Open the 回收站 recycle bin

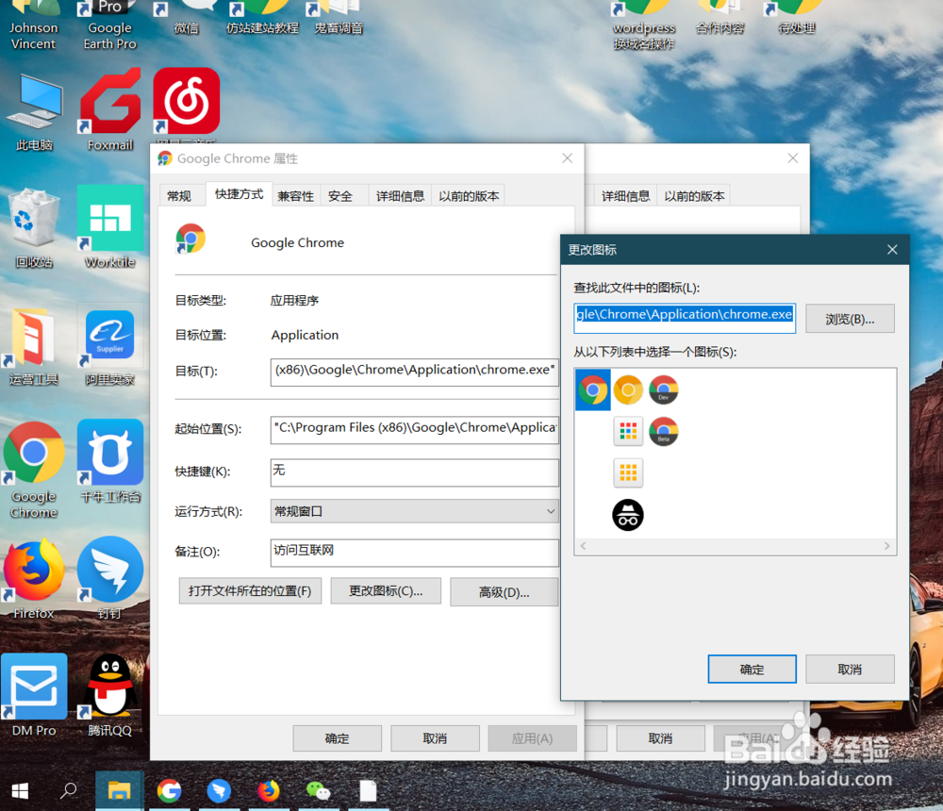click(34, 227)
